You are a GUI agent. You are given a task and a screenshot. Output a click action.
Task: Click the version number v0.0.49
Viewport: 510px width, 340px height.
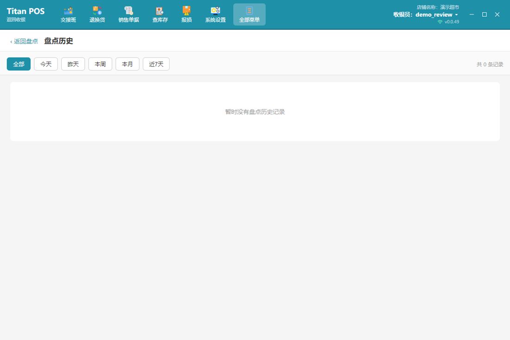click(452, 22)
